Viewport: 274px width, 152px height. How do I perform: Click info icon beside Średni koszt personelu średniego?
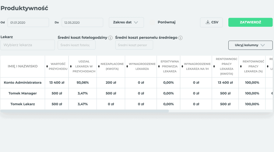(x=181, y=38)
